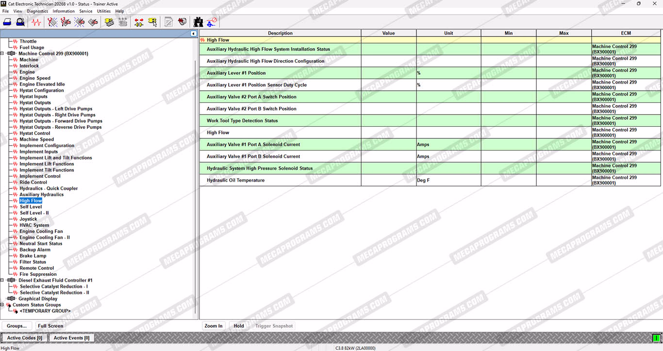Click the ECM select icon with cursor
This screenshot has height=351, width=663.
coord(152,22)
